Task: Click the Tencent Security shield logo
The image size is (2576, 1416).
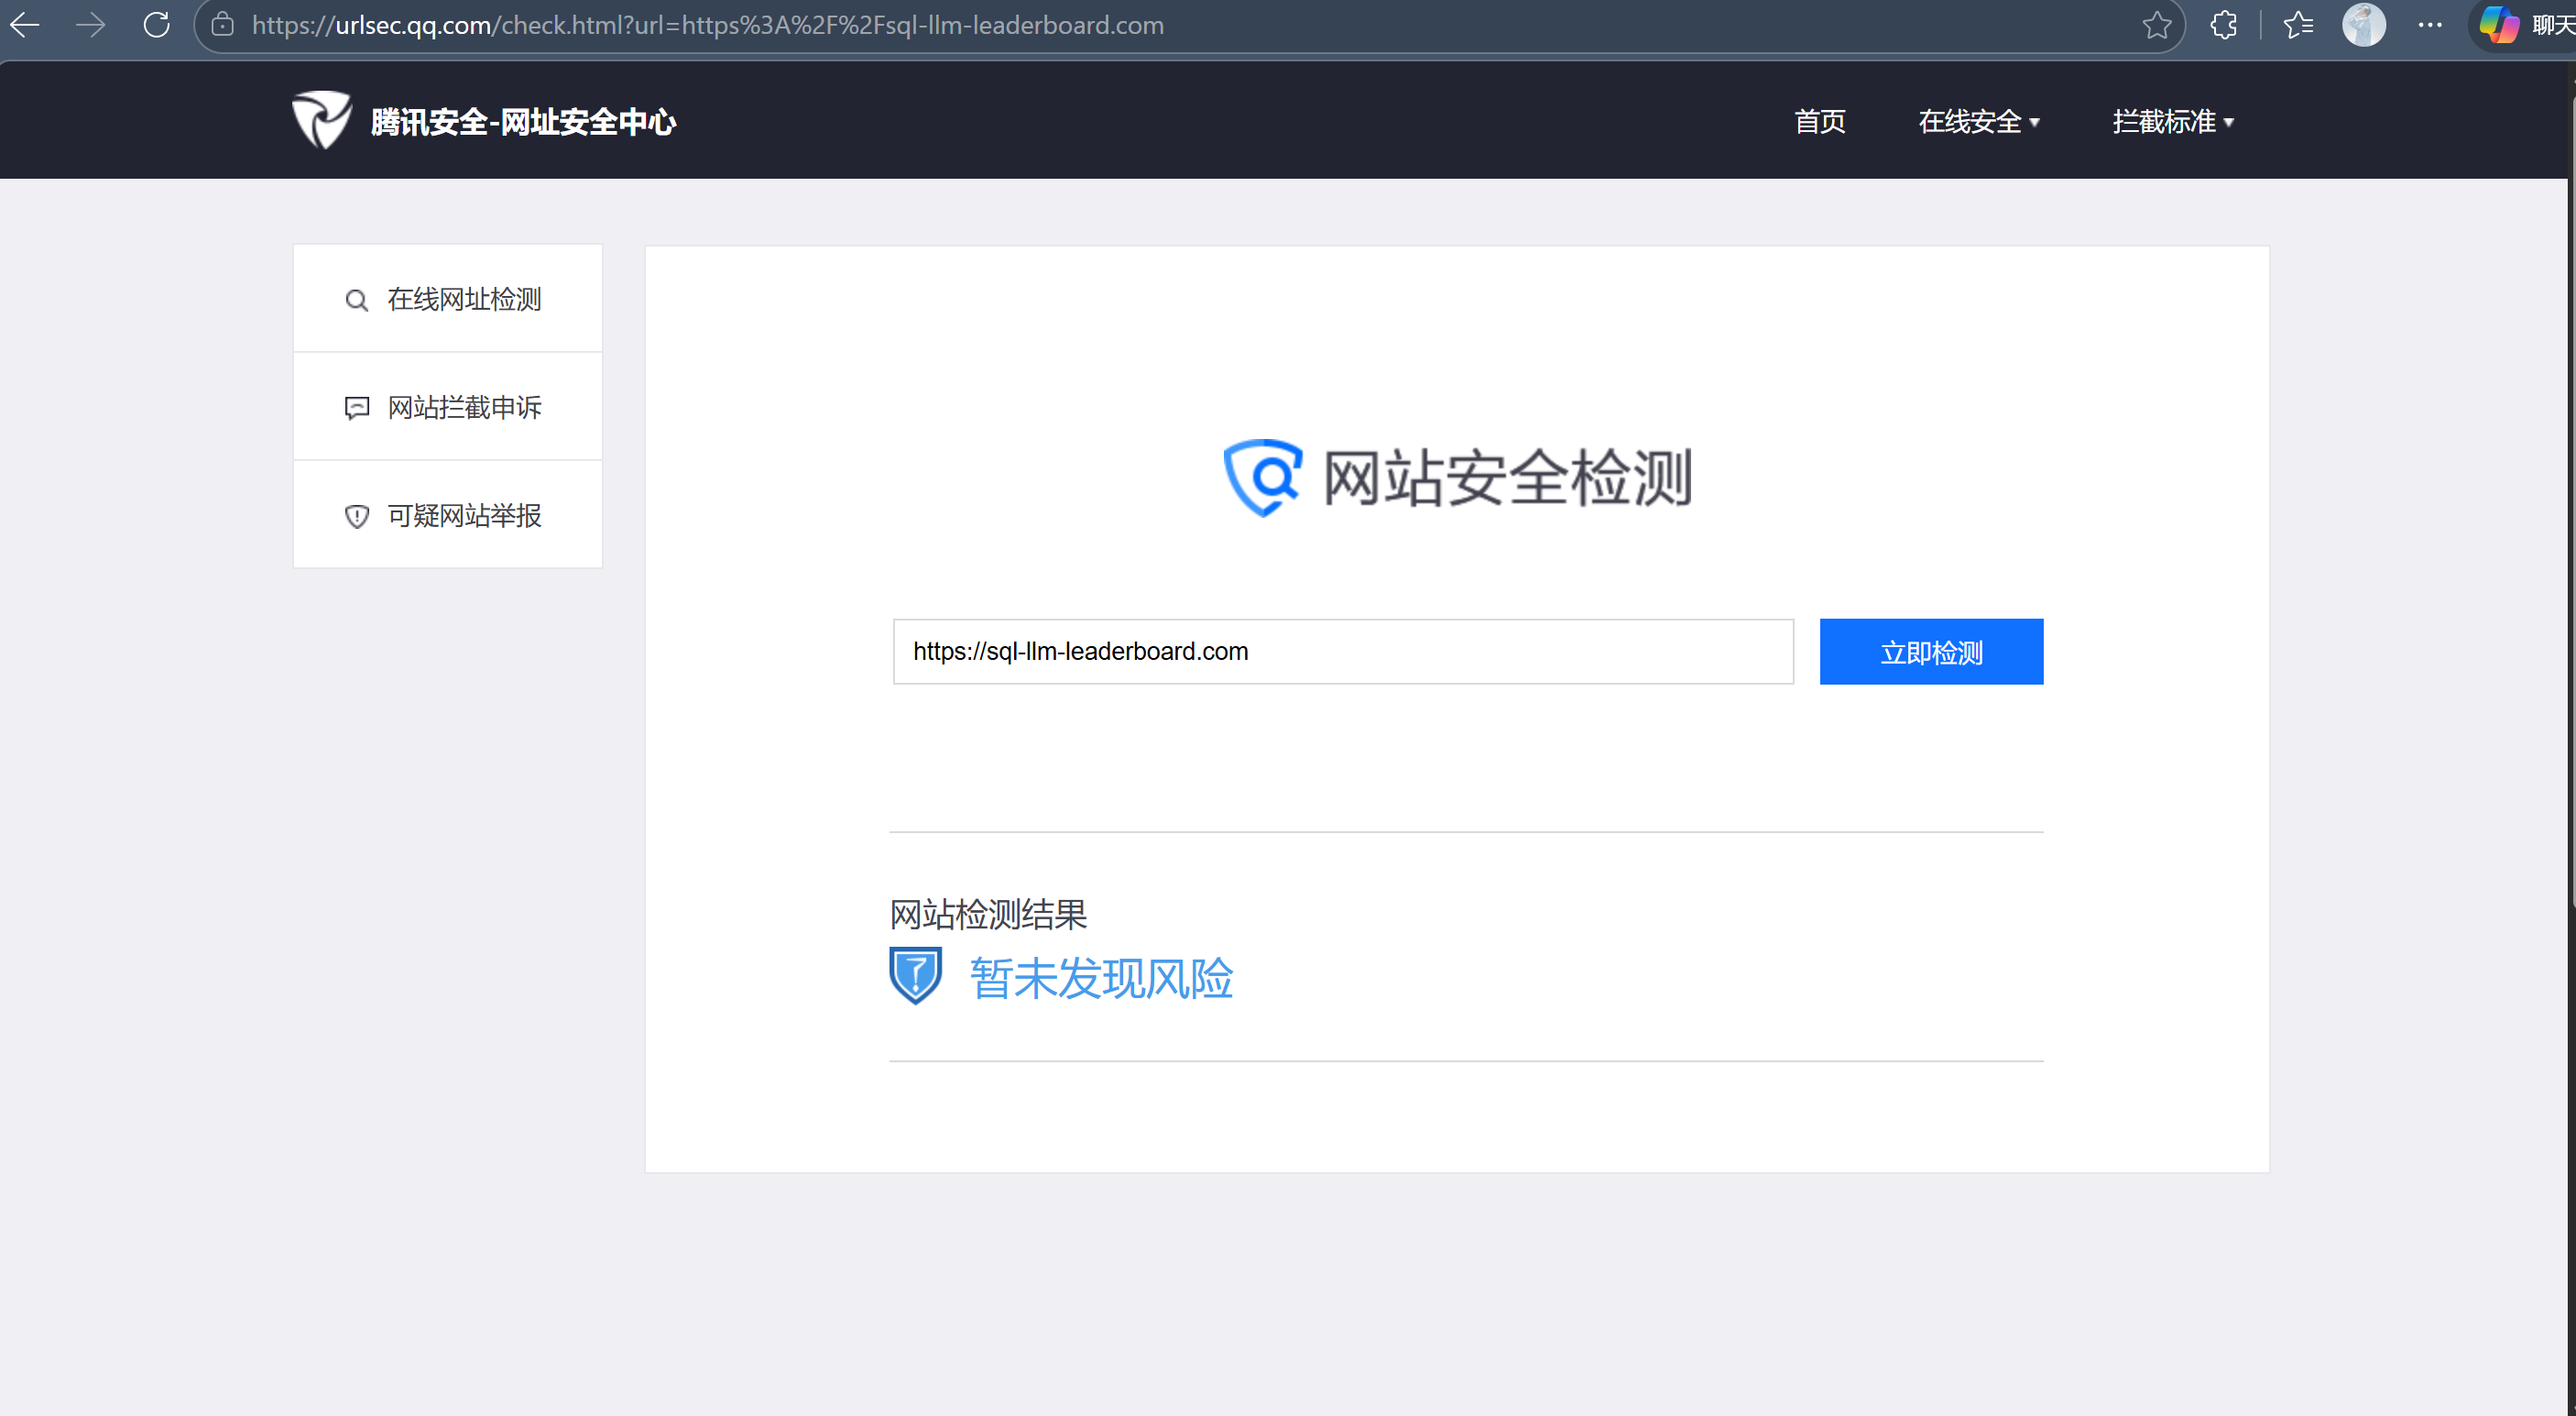Action: (x=321, y=120)
